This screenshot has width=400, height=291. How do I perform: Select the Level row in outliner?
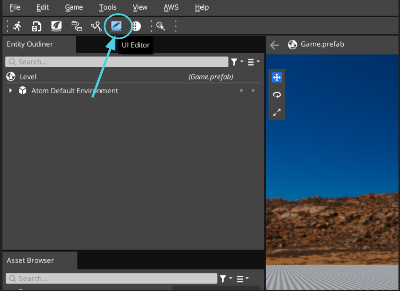133,77
